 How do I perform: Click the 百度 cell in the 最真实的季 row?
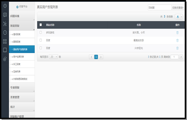[48, 40]
